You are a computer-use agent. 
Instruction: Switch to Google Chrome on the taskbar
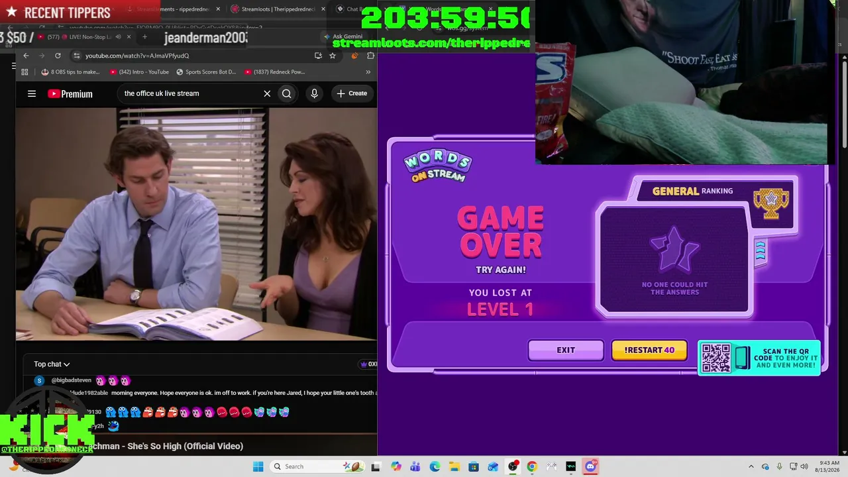coord(532,466)
